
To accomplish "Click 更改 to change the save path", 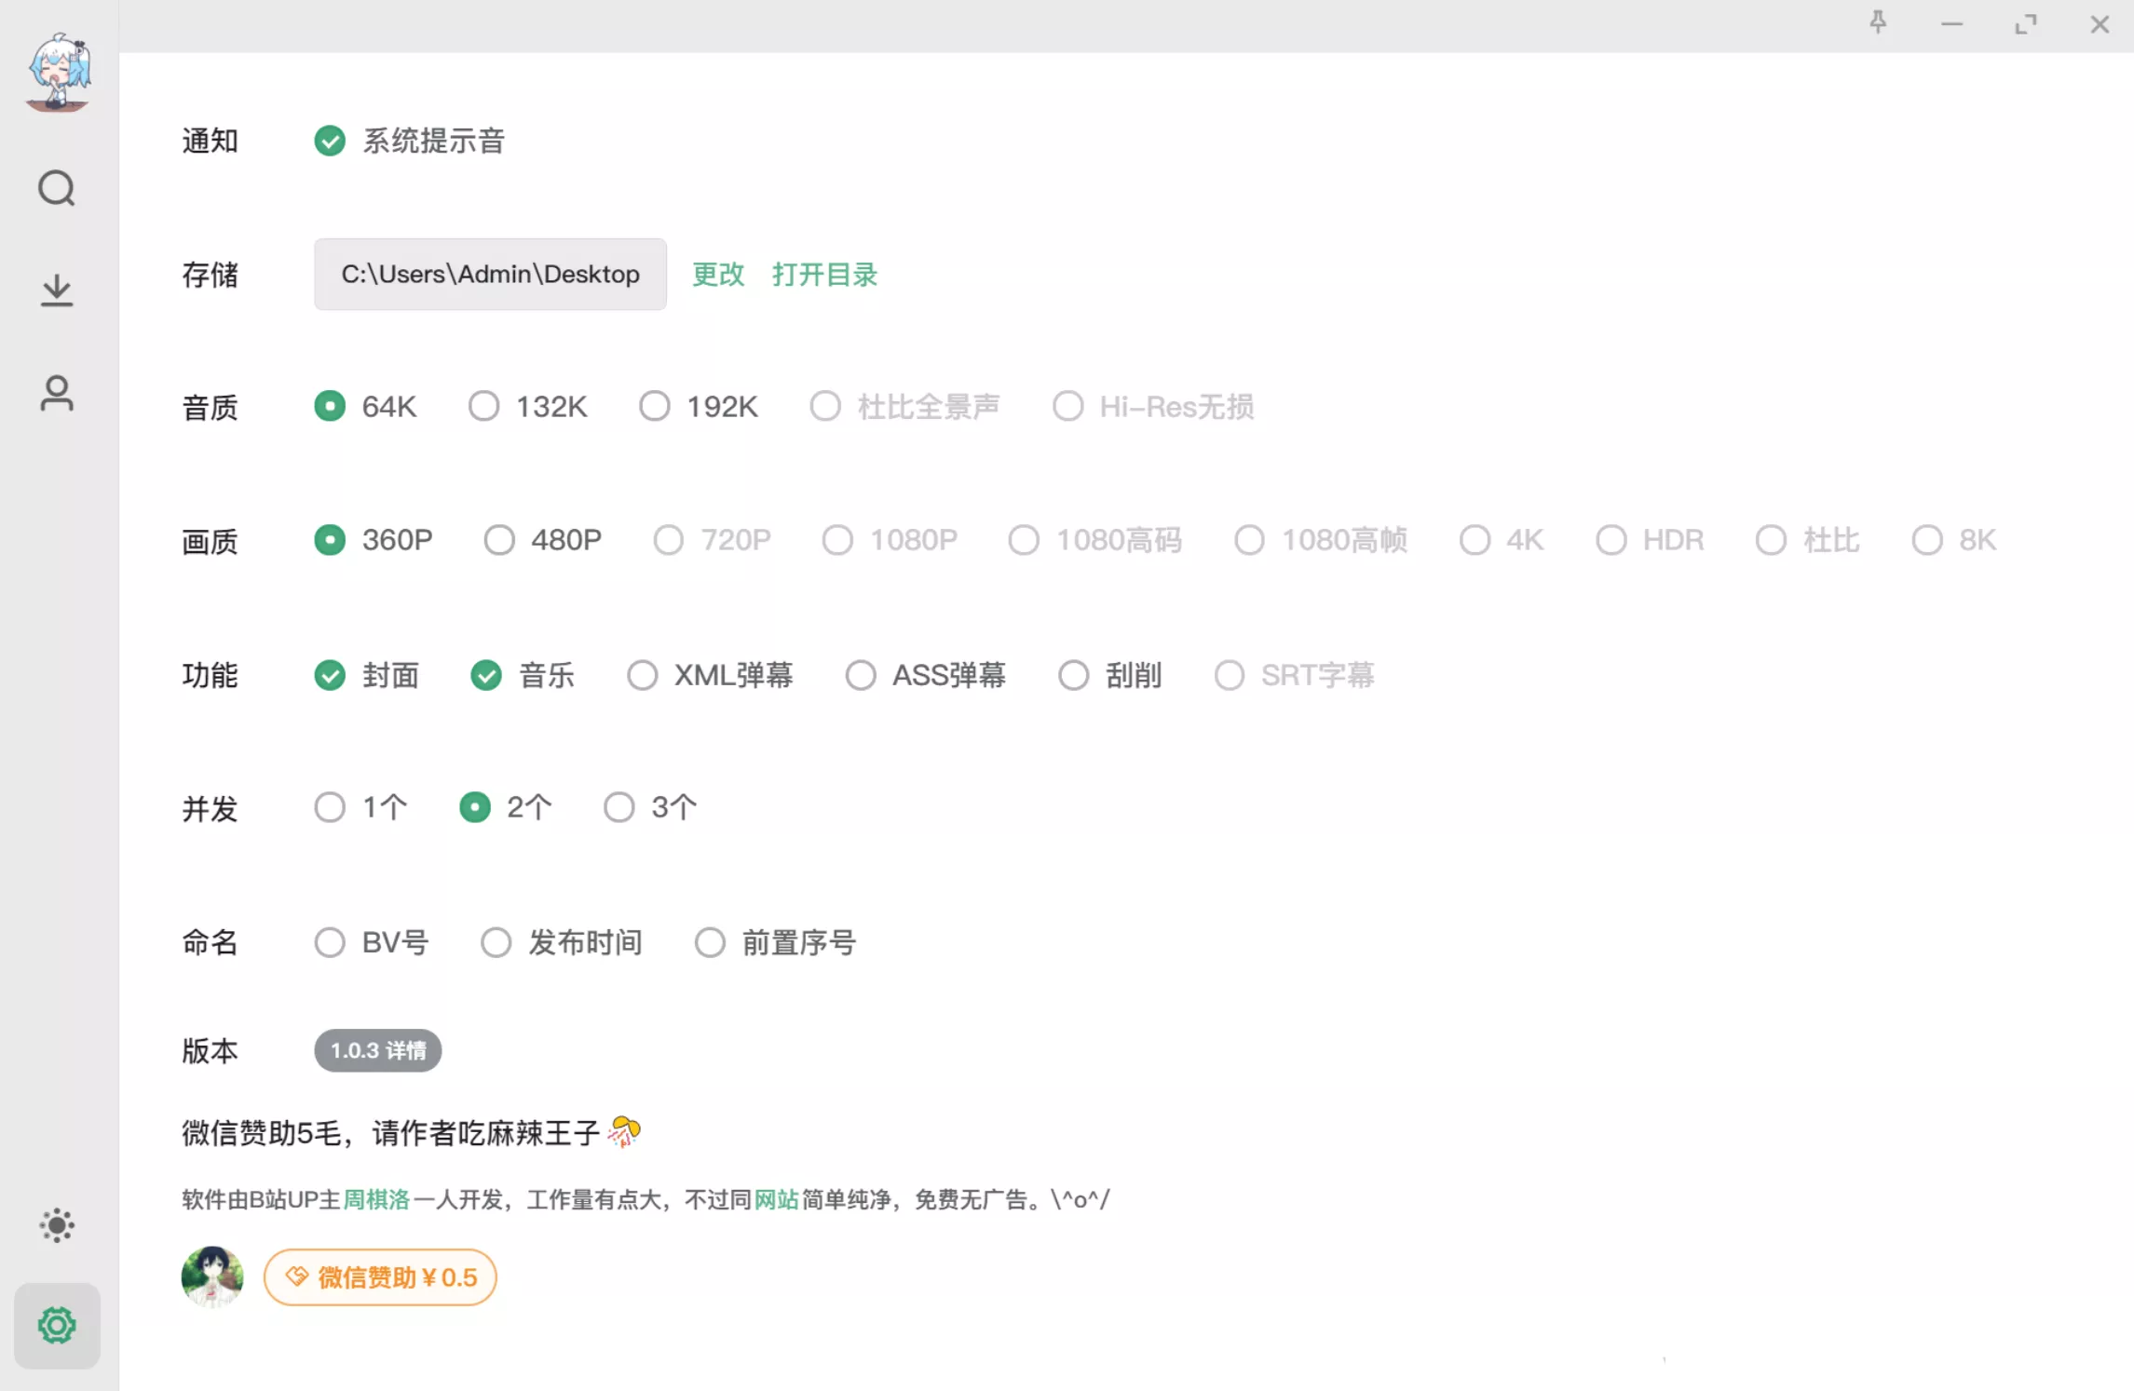I will [717, 274].
